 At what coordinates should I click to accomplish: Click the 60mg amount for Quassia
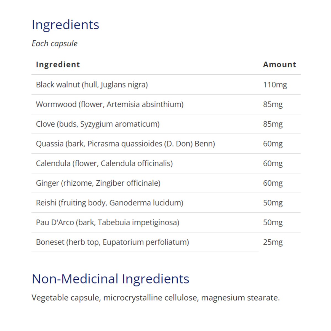click(273, 144)
